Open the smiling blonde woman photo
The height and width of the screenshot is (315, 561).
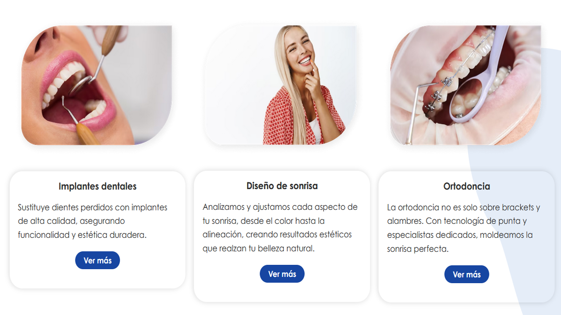pyautogui.click(x=281, y=85)
